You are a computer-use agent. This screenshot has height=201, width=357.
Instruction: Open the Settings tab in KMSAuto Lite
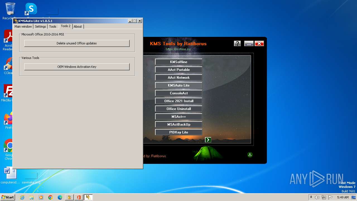40,27
